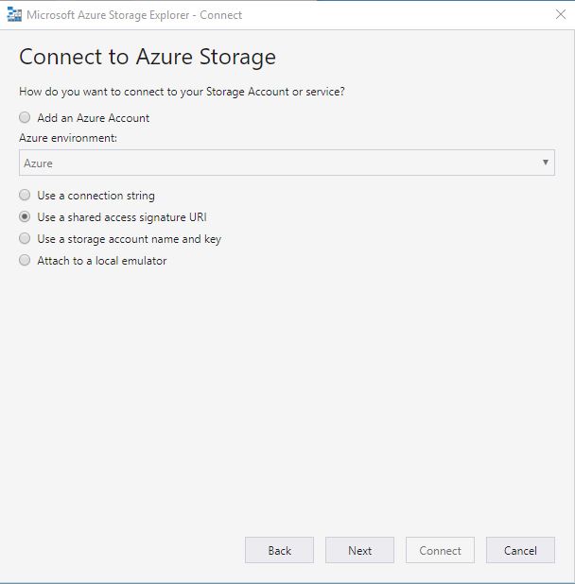Close the Connect dialog with the X
This screenshot has width=575, height=584.
561,14
